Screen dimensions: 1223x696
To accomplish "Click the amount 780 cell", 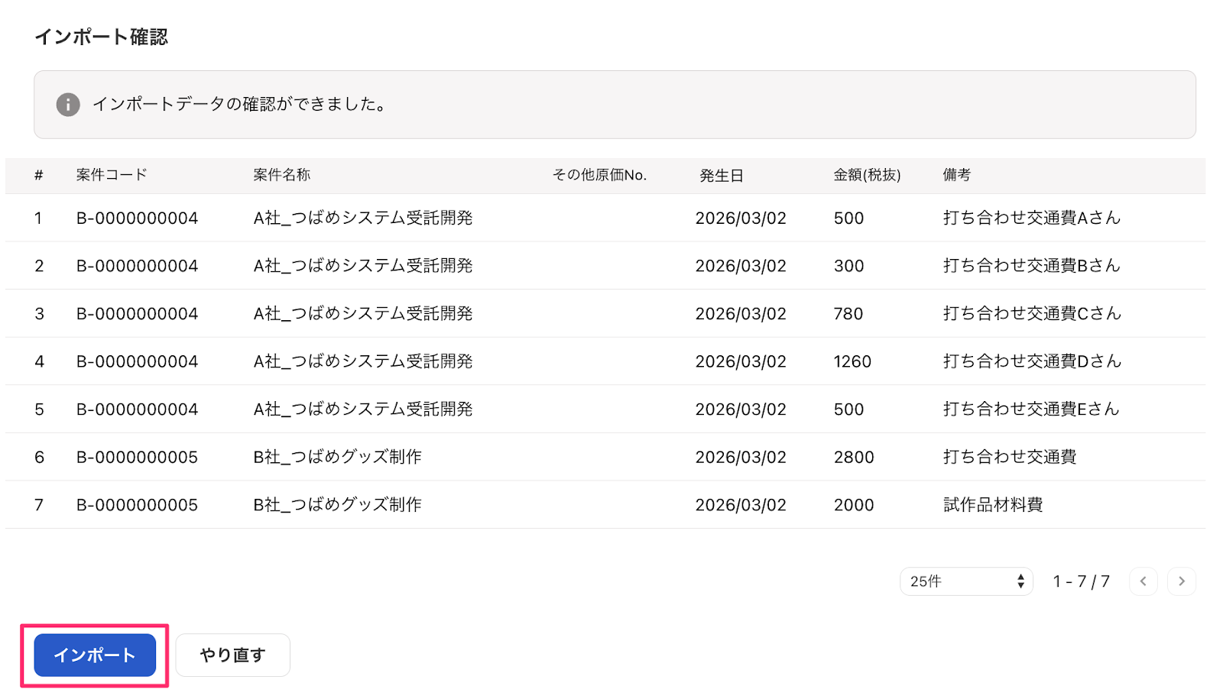I will coord(848,313).
